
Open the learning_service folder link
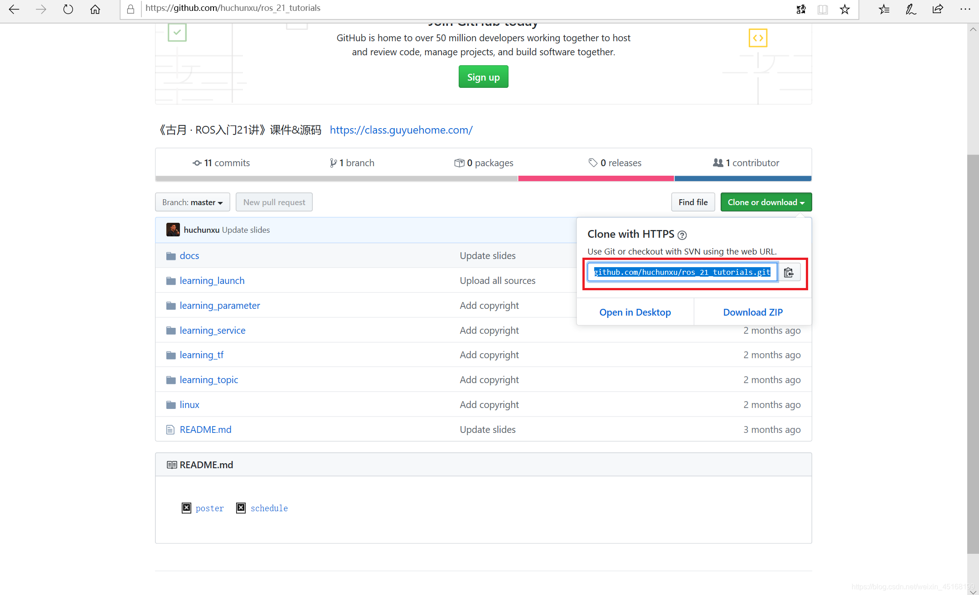(x=213, y=330)
